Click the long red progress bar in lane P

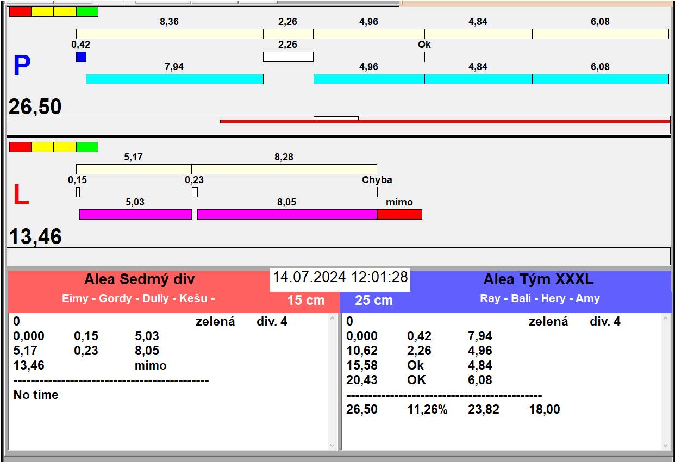point(445,121)
